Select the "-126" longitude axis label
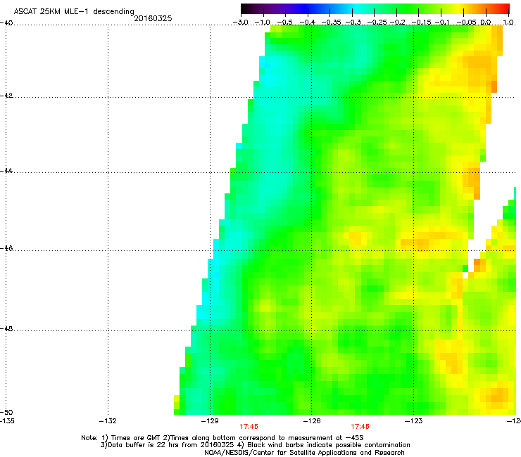The image size is (521, 457). [x=312, y=421]
